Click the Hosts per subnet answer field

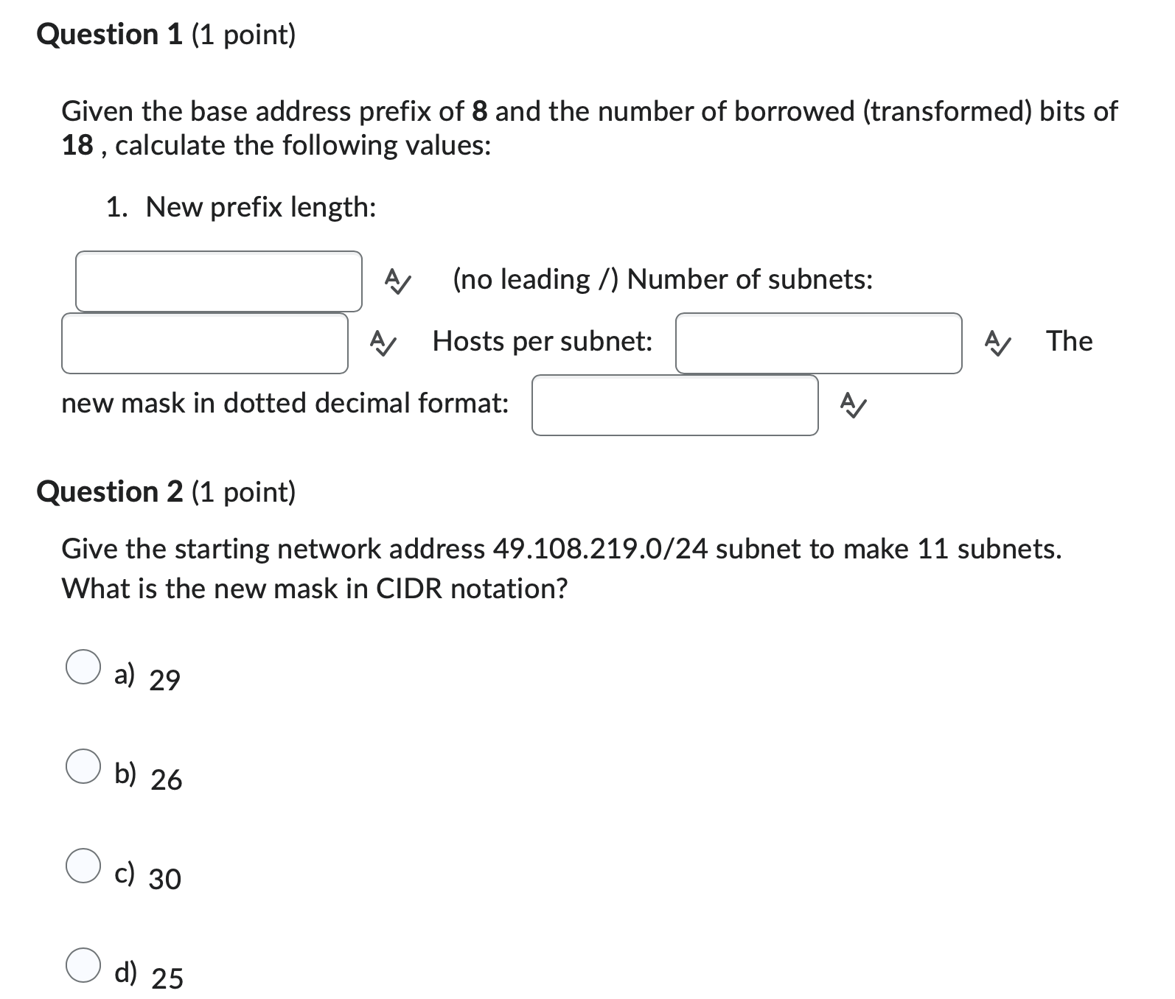[818, 343]
